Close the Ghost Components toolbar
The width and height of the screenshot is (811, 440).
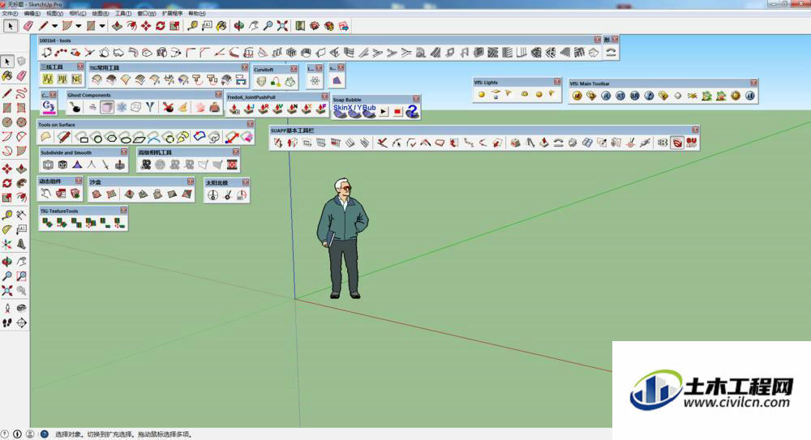[217, 95]
